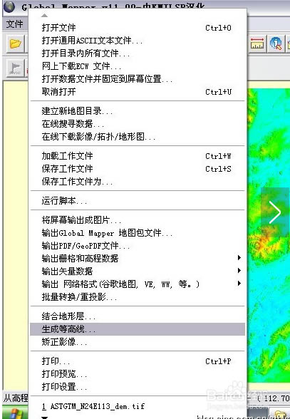
Task: Select 打开目录内所有文件 option
Action: [138, 53]
